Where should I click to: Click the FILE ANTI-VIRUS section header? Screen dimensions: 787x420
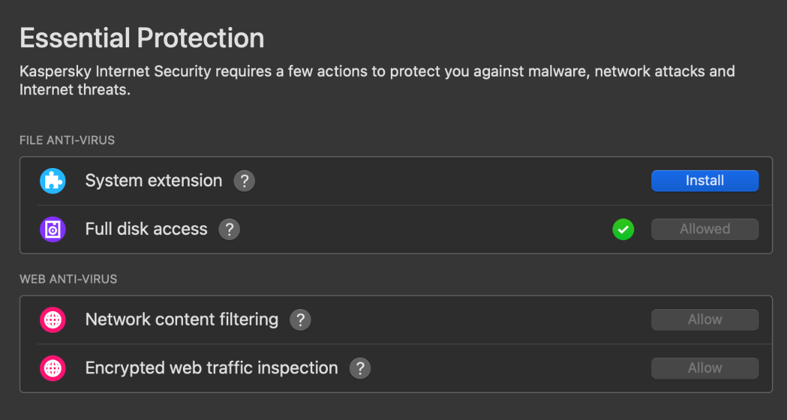(67, 140)
